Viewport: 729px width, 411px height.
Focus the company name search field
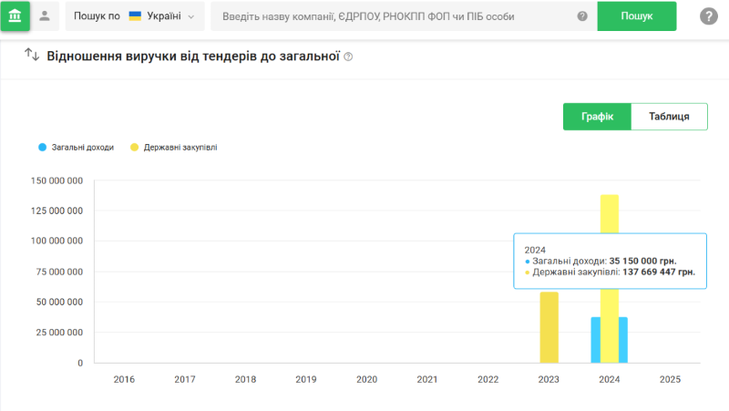pos(392,16)
